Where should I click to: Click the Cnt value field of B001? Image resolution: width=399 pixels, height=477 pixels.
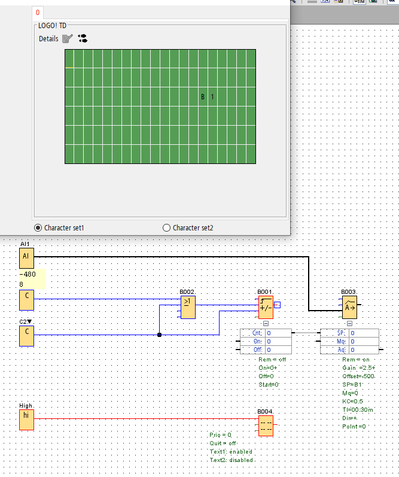click(x=278, y=333)
